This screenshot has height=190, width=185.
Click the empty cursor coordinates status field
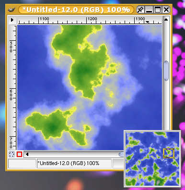click(22, 164)
